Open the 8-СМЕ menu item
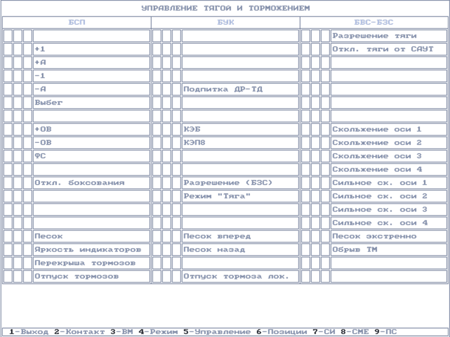The height and width of the screenshot is (337, 450). click(355, 332)
